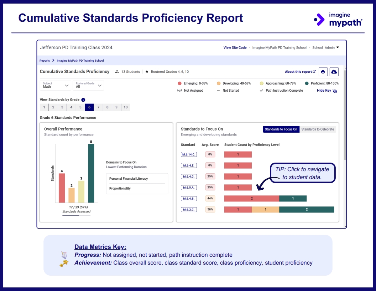Image resolution: width=376 pixels, height=291 pixels.
Task: Open the About this report link
Action: tap(300, 72)
